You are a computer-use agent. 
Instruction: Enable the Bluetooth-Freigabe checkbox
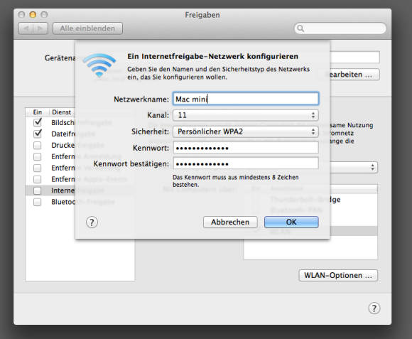pos(38,202)
